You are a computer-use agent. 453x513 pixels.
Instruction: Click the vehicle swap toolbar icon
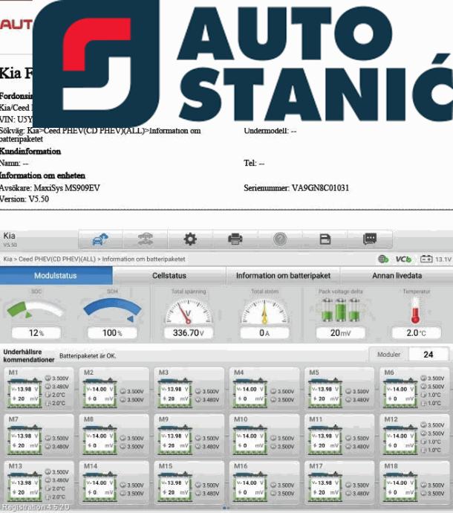[145, 239]
